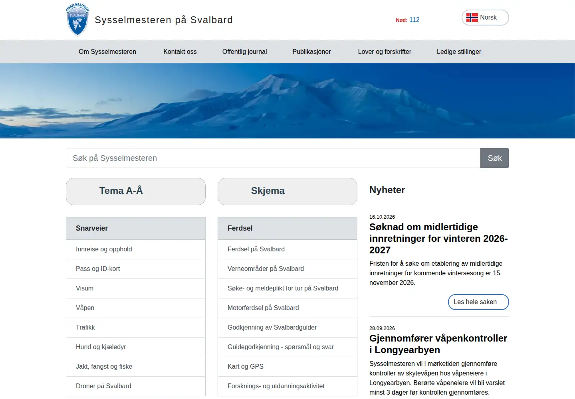Open the Tema A-Å button

click(x=136, y=192)
